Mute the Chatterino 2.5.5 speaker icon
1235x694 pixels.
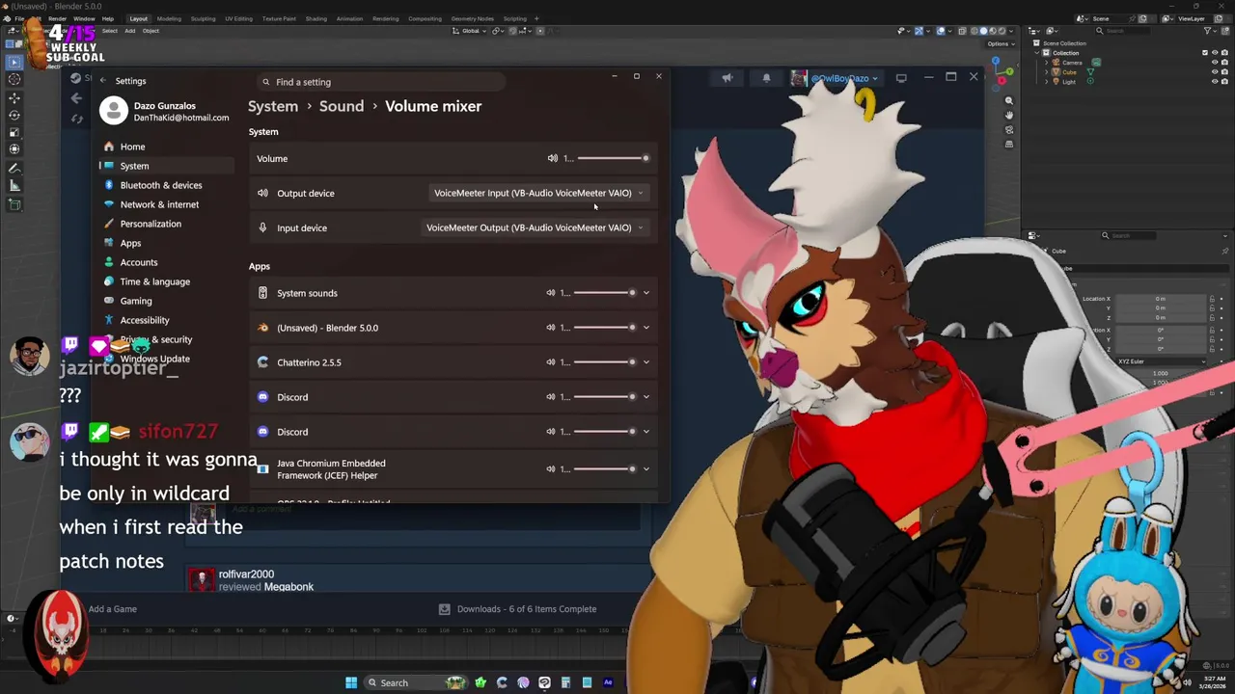[x=551, y=362]
